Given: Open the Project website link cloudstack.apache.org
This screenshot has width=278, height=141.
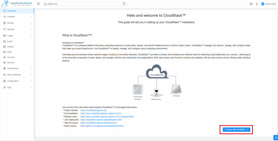Looking at the screenshot, I should pyautogui.click(x=93, y=110).
